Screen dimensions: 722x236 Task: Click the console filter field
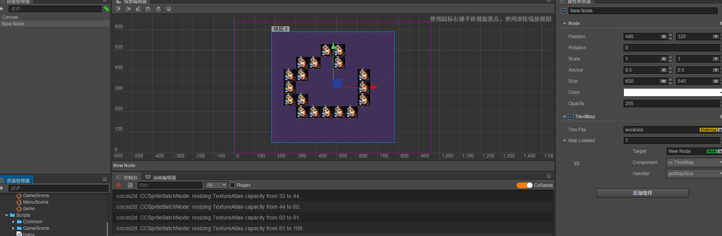[x=170, y=185]
